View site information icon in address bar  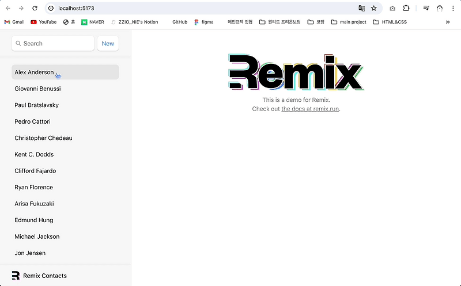(x=51, y=8)
